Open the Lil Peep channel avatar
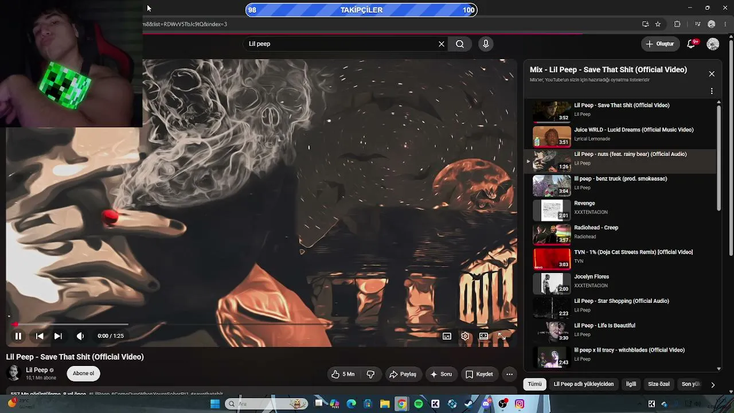734x413 pixels. (13, 373)
